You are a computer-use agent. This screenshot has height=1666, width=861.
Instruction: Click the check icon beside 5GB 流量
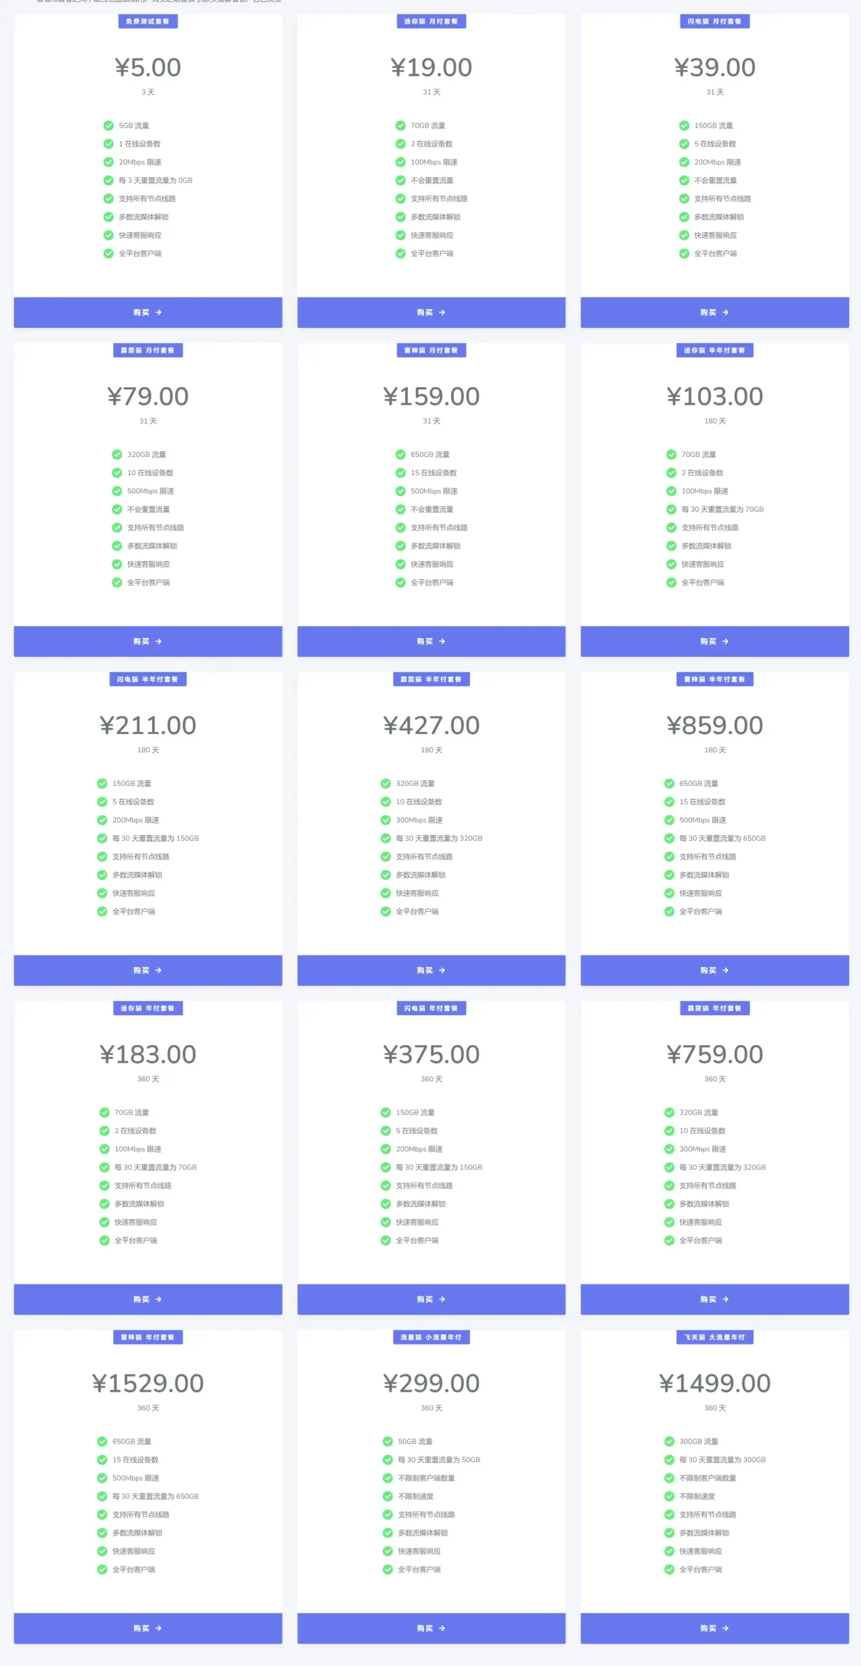(x=109, y=126)
